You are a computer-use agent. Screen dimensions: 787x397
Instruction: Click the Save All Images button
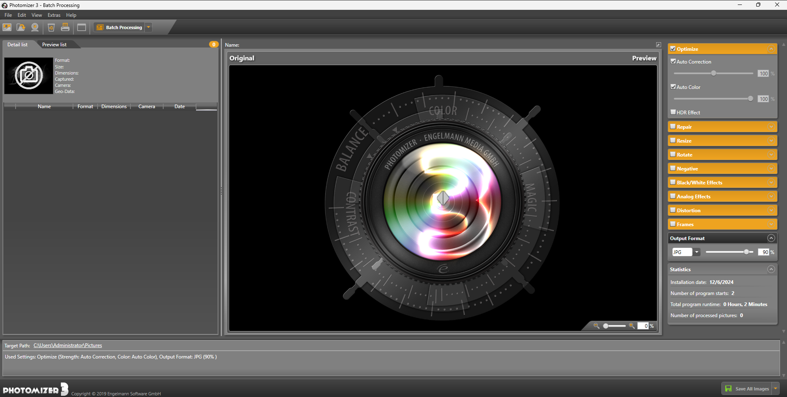pos(747,389)
